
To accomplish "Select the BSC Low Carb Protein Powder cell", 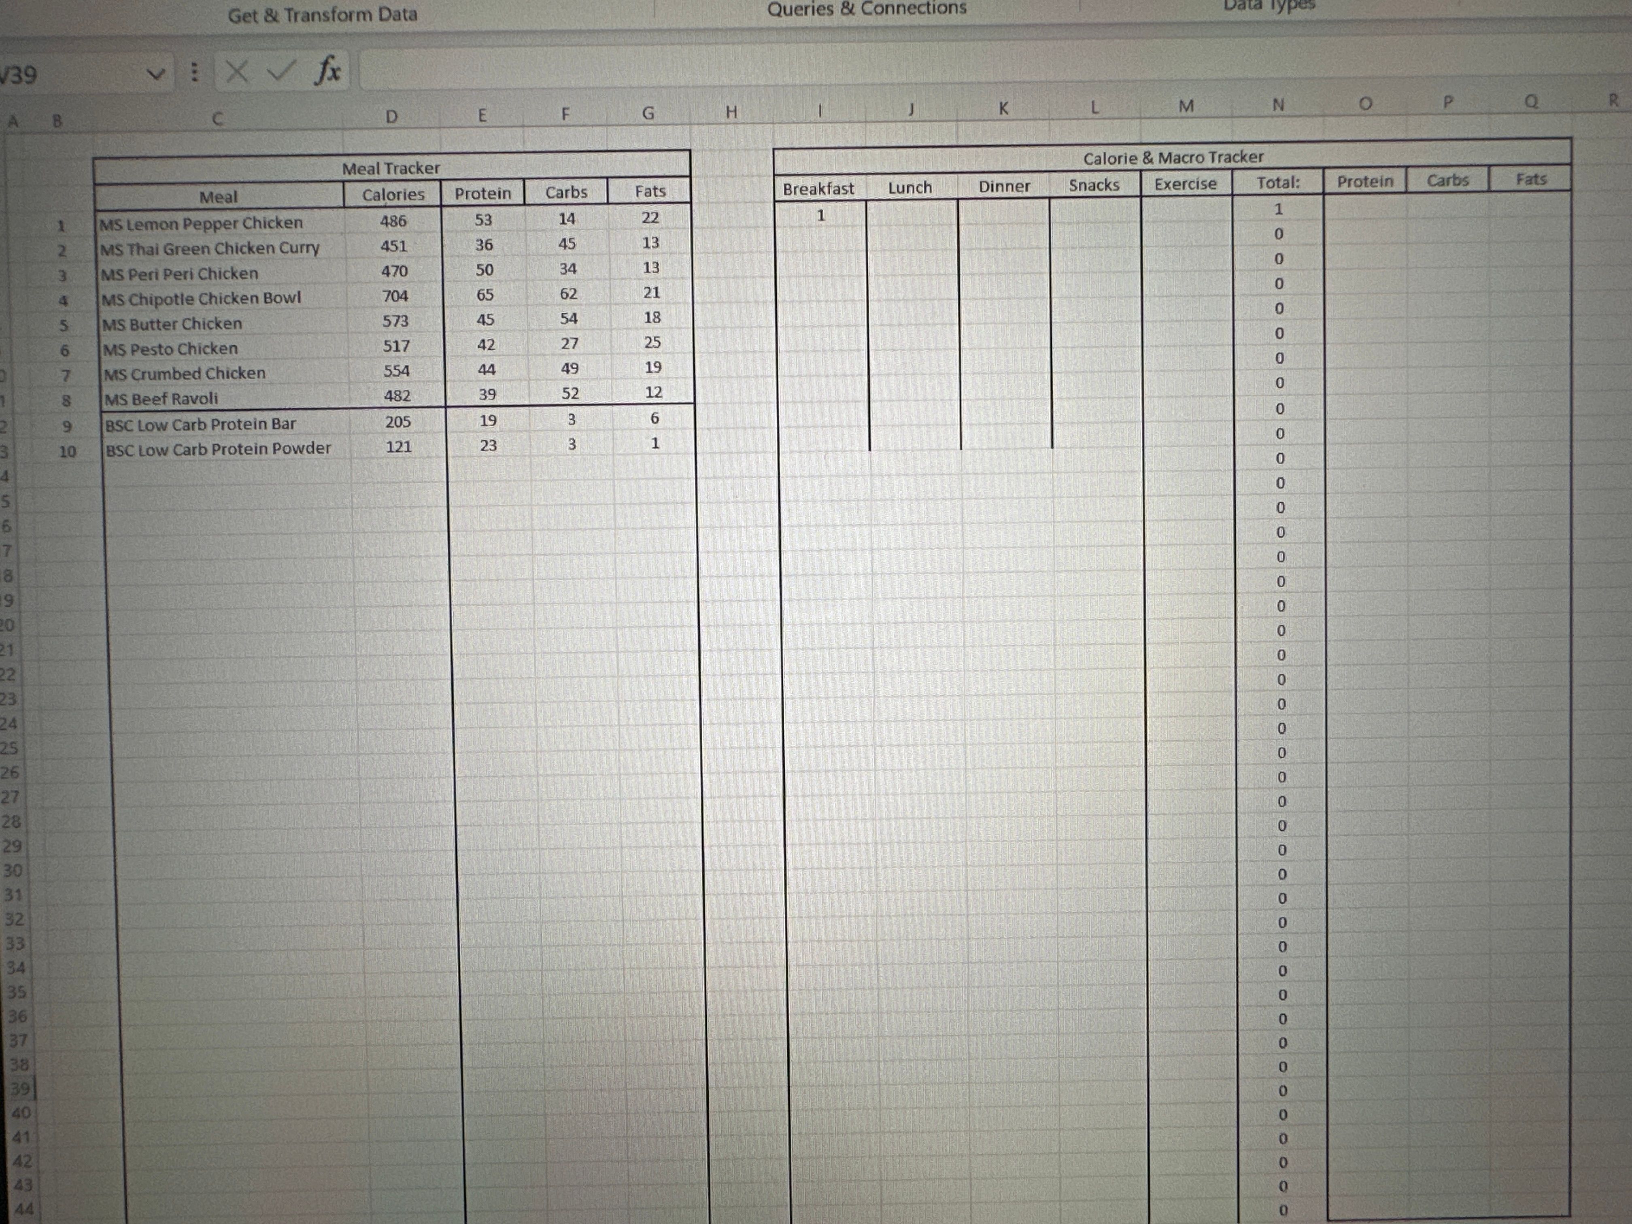I will click(219, 448).
